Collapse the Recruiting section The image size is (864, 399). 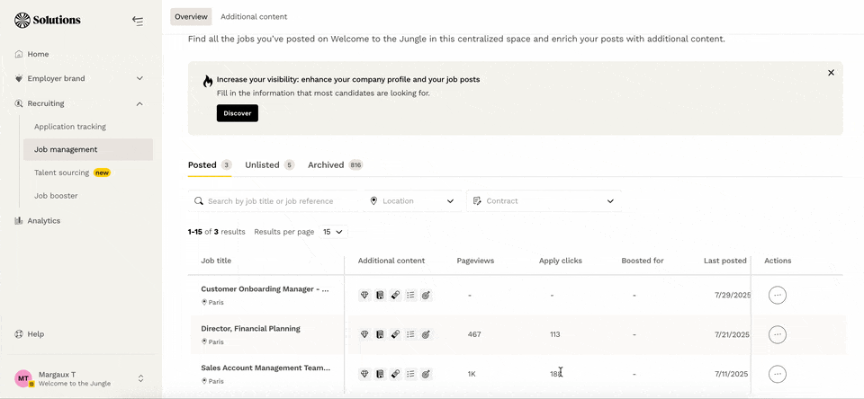[x=139, y=104]
